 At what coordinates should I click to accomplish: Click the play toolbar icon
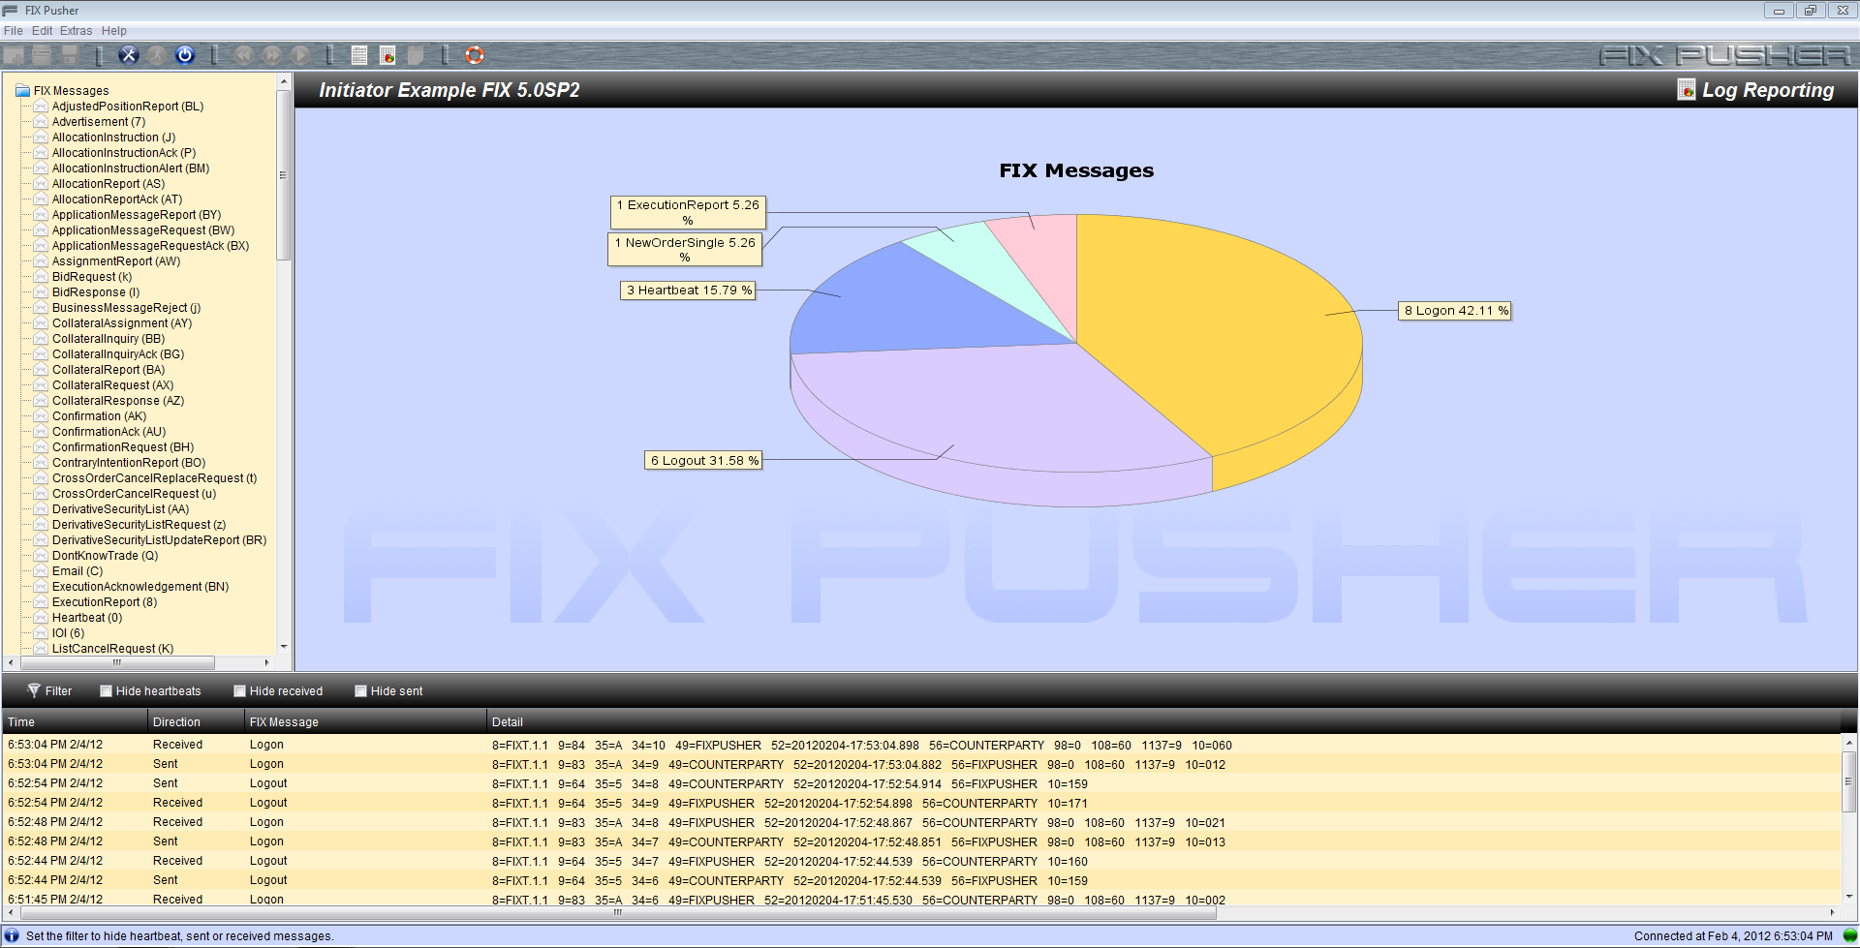[x=300, y=55]
